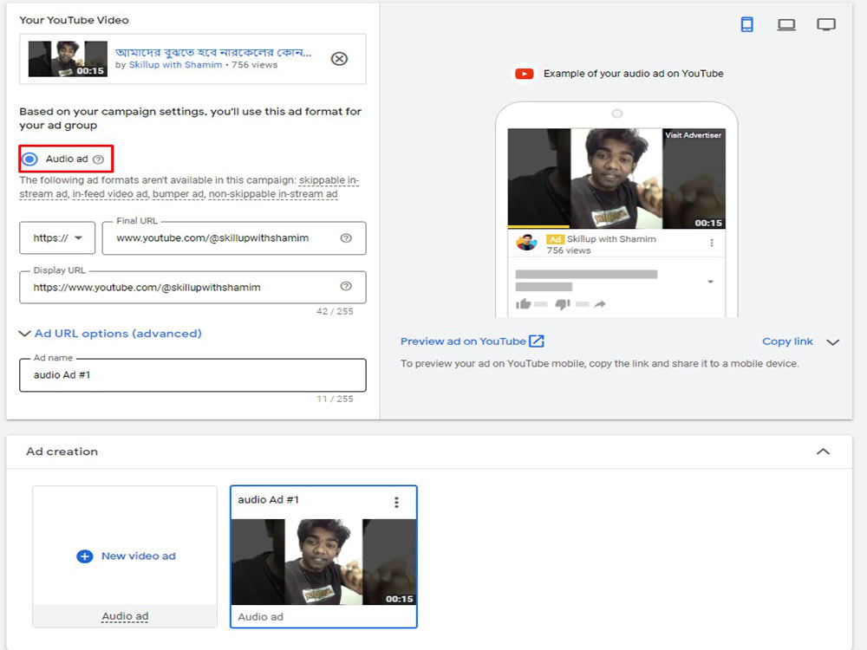Click the Copy link button
Image resolution: width=867 pixels, height=650 pixels.
pyautogui.click(x=787, y=341)
